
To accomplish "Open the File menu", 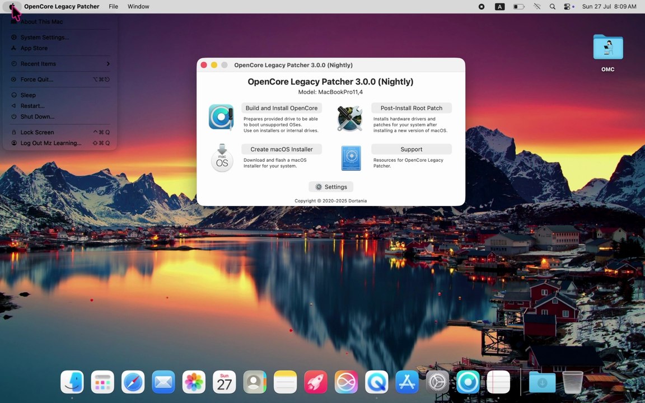I will tap(114, 7).
